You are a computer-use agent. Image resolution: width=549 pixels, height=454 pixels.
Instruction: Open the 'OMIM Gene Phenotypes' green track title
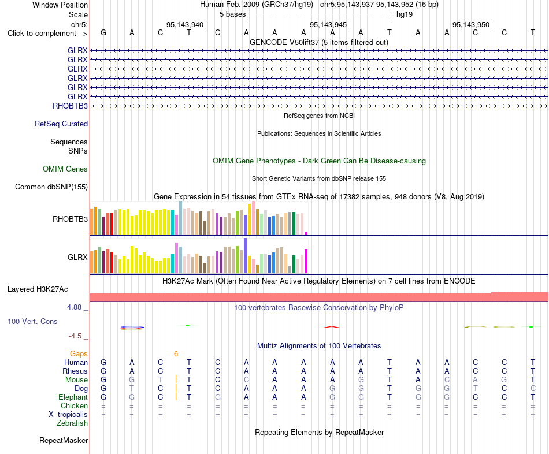[x=319, y=161]
